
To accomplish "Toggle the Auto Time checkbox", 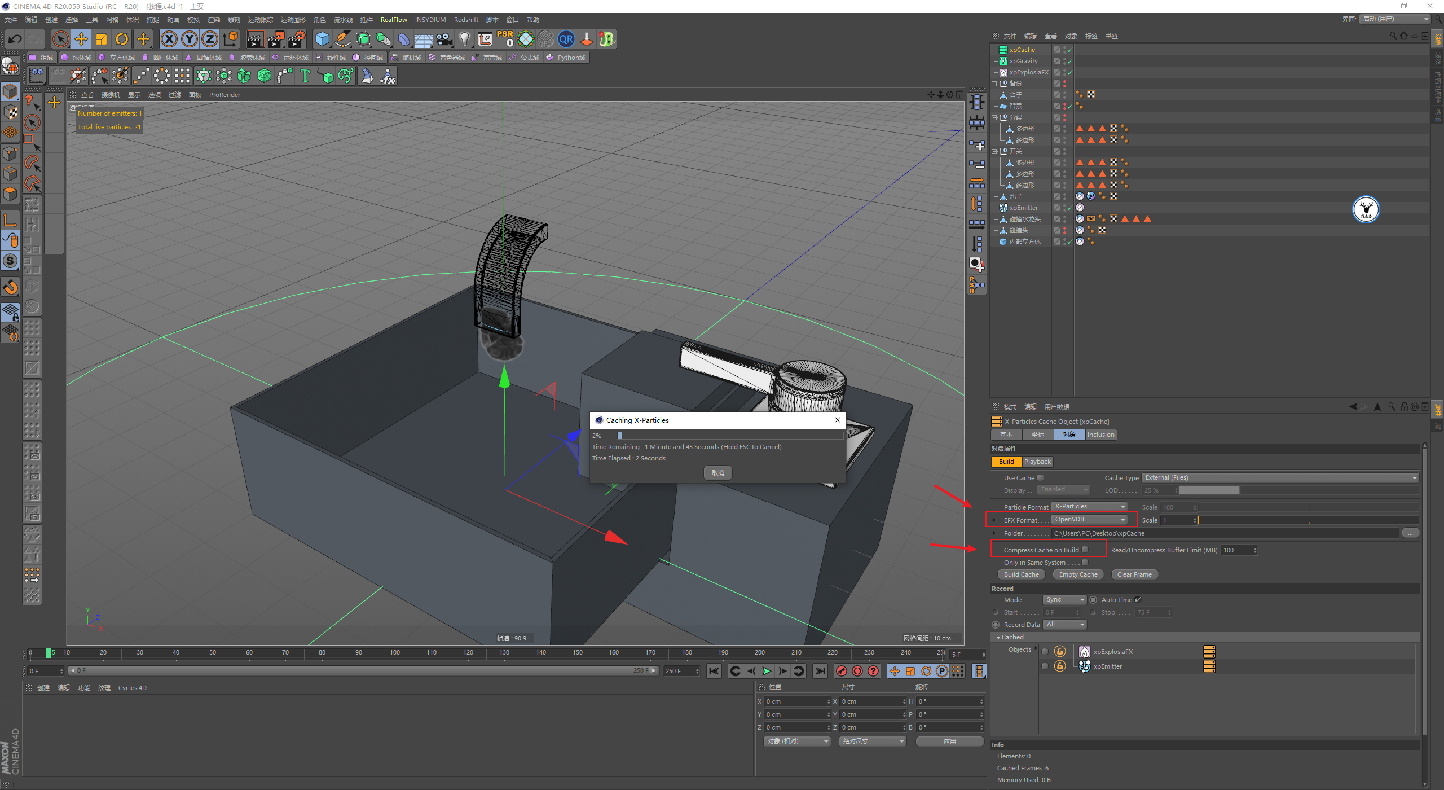I will click(1138, 600).
